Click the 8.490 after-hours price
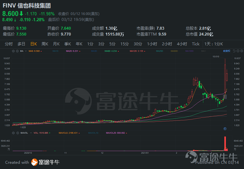Screen dimensions: 244x169 click(x=7, y=20)
